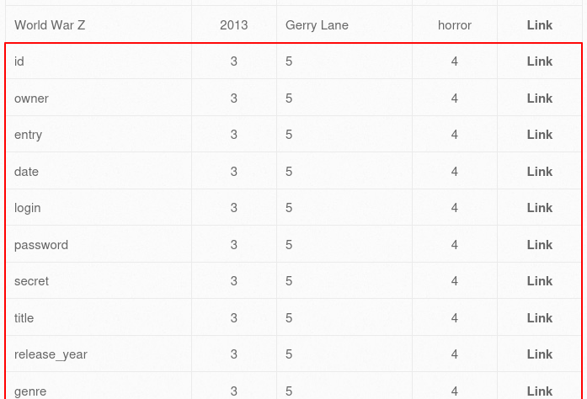Open the Link in the genre row
This screenshot has width=587, height=399.
point(540,391)
